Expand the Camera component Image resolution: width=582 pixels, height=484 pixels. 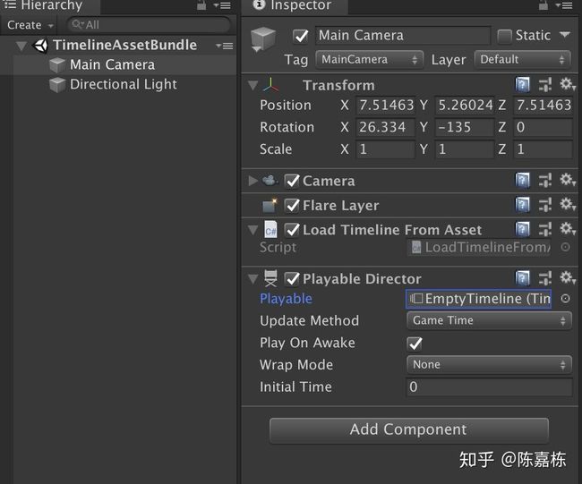(252, 181)
